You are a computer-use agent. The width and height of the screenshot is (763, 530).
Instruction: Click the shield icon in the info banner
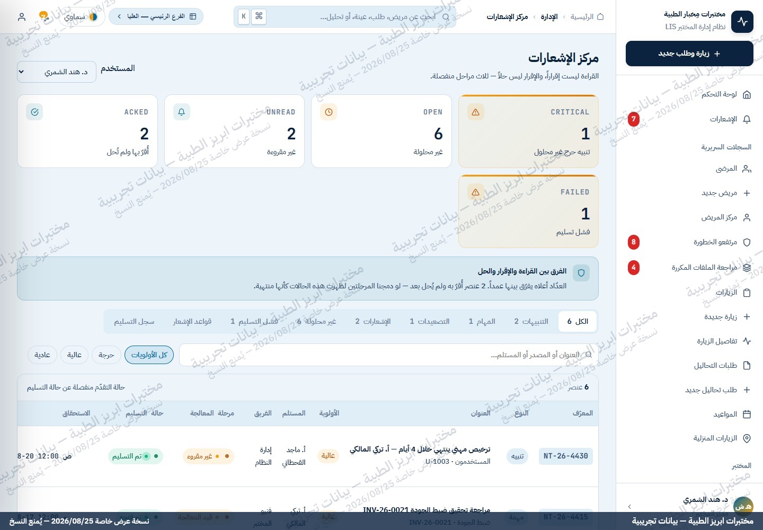point(581,273)
